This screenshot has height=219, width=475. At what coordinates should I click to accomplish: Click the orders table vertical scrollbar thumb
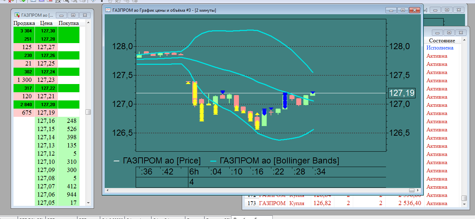point(464,198)
